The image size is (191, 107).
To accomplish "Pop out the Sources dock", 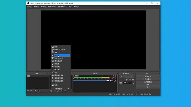I will (x=71, y=73).
